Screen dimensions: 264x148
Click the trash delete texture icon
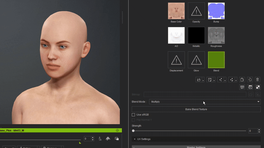[257, 80]
